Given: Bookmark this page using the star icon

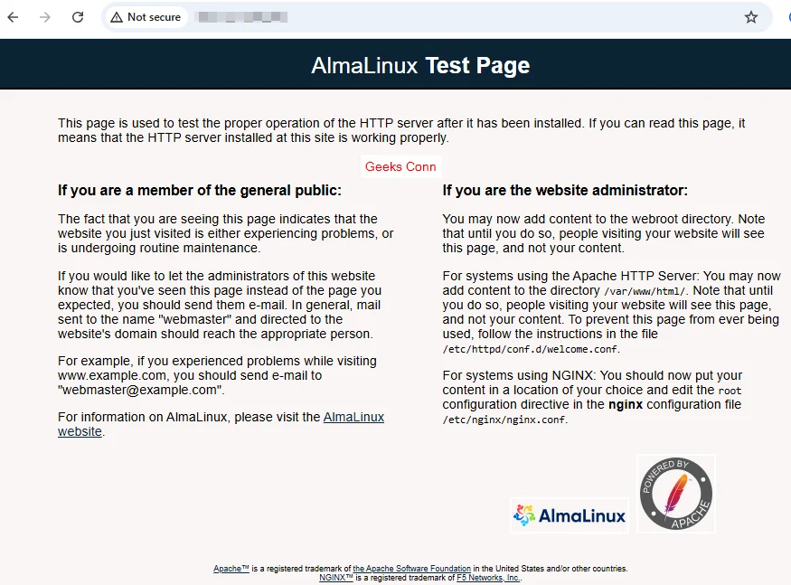Looking at the screenshot, I should coord(752,16).
